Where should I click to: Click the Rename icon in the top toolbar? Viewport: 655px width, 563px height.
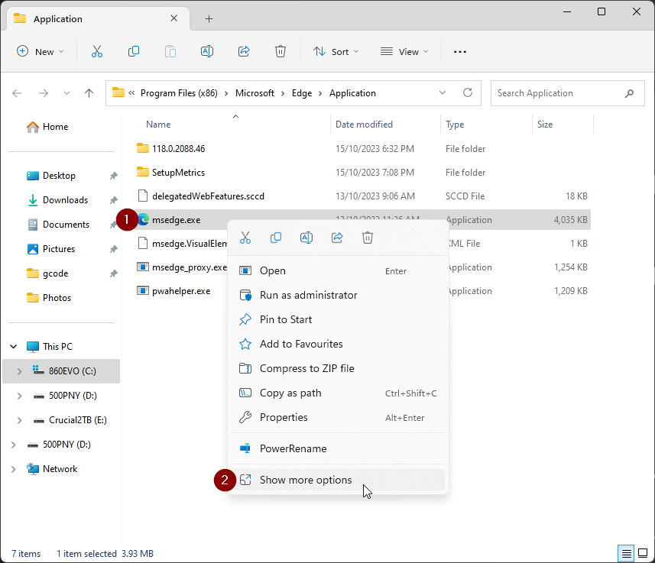[x=207, y=51]
